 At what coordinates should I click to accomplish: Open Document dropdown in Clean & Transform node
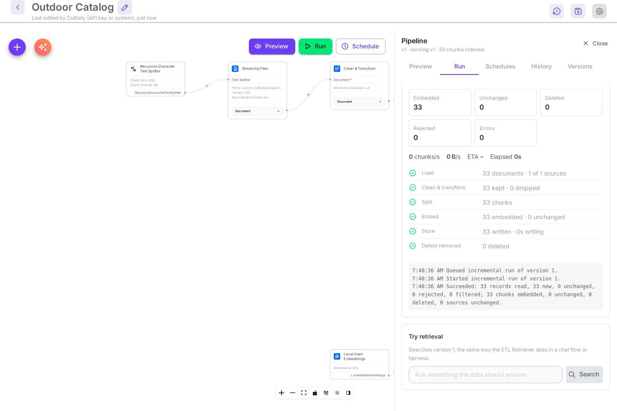(359, 101)
